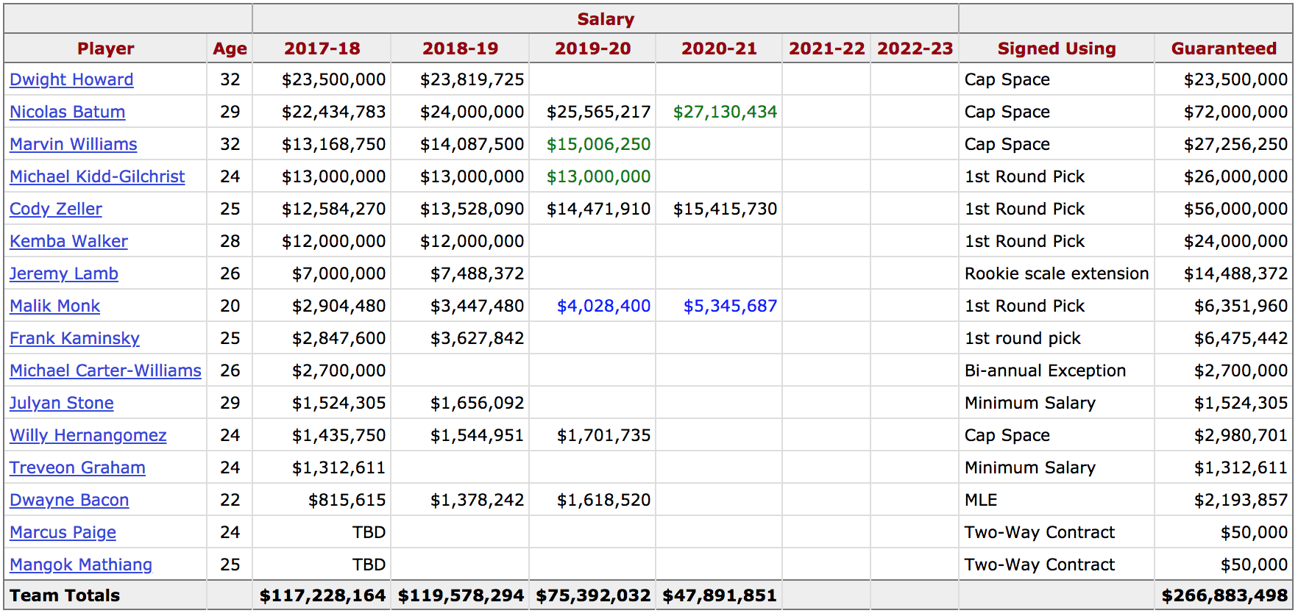1298x616 pixels.
Task: View Frank Kaminsky's player page
Action: pos(74,338)
